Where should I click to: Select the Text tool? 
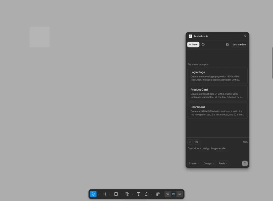pyautogui.click(x=139, y=194)
